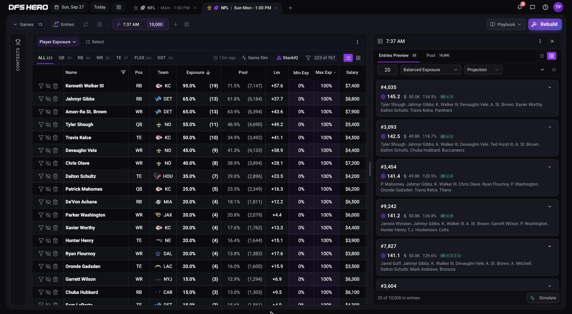Click the Select button
This screenshot has height=314, width=572.
[95, 42]
